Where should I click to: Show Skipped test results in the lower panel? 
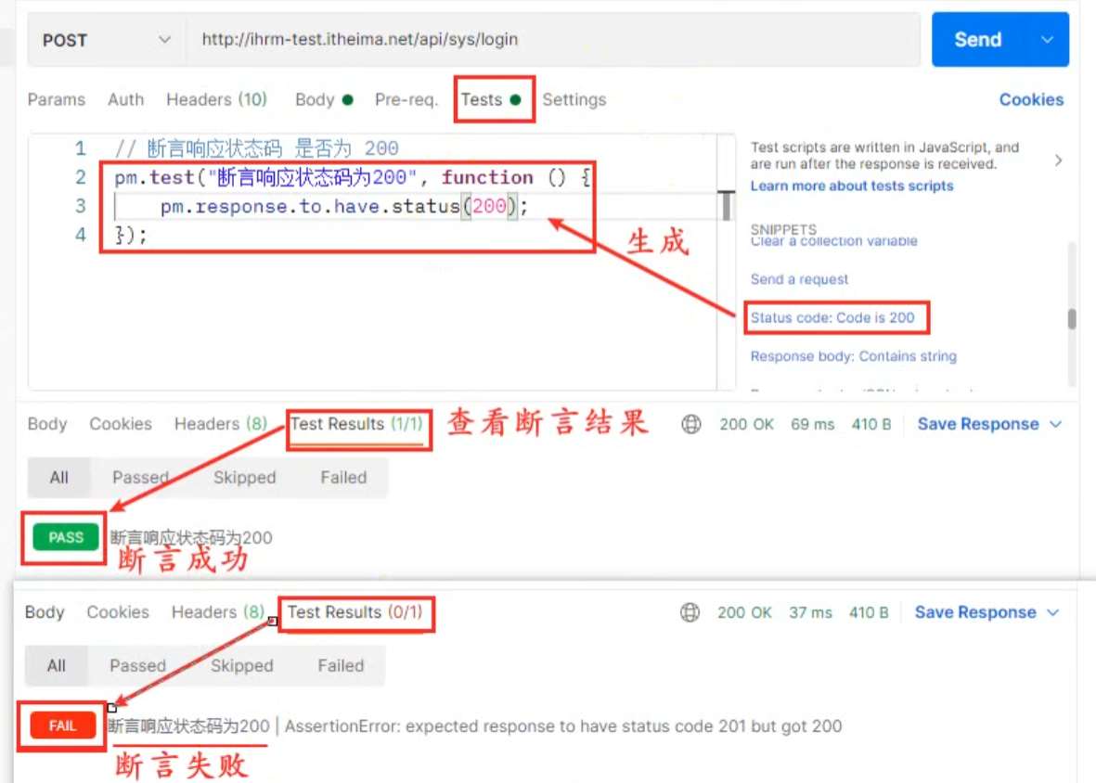242,665
